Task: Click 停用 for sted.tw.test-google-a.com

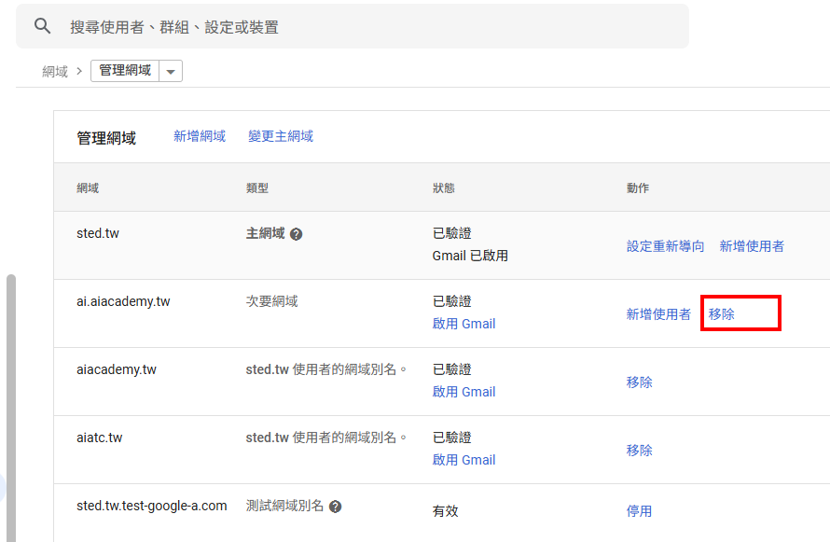Action: [x=640, y=511]
